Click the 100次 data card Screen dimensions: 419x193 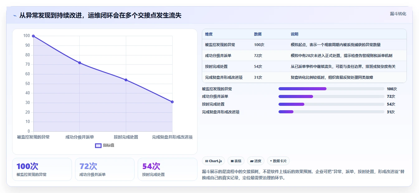tap(42, 169)
